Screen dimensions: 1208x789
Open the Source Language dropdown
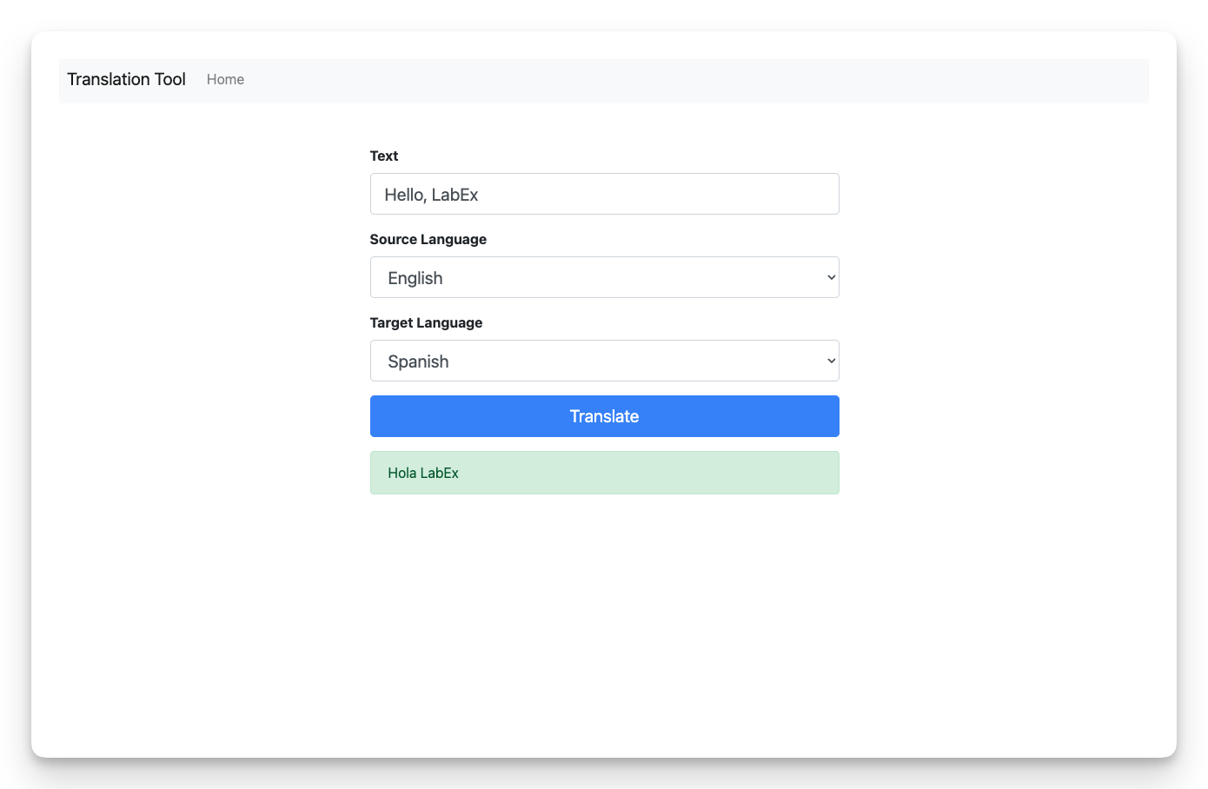[x=604, y=277]
